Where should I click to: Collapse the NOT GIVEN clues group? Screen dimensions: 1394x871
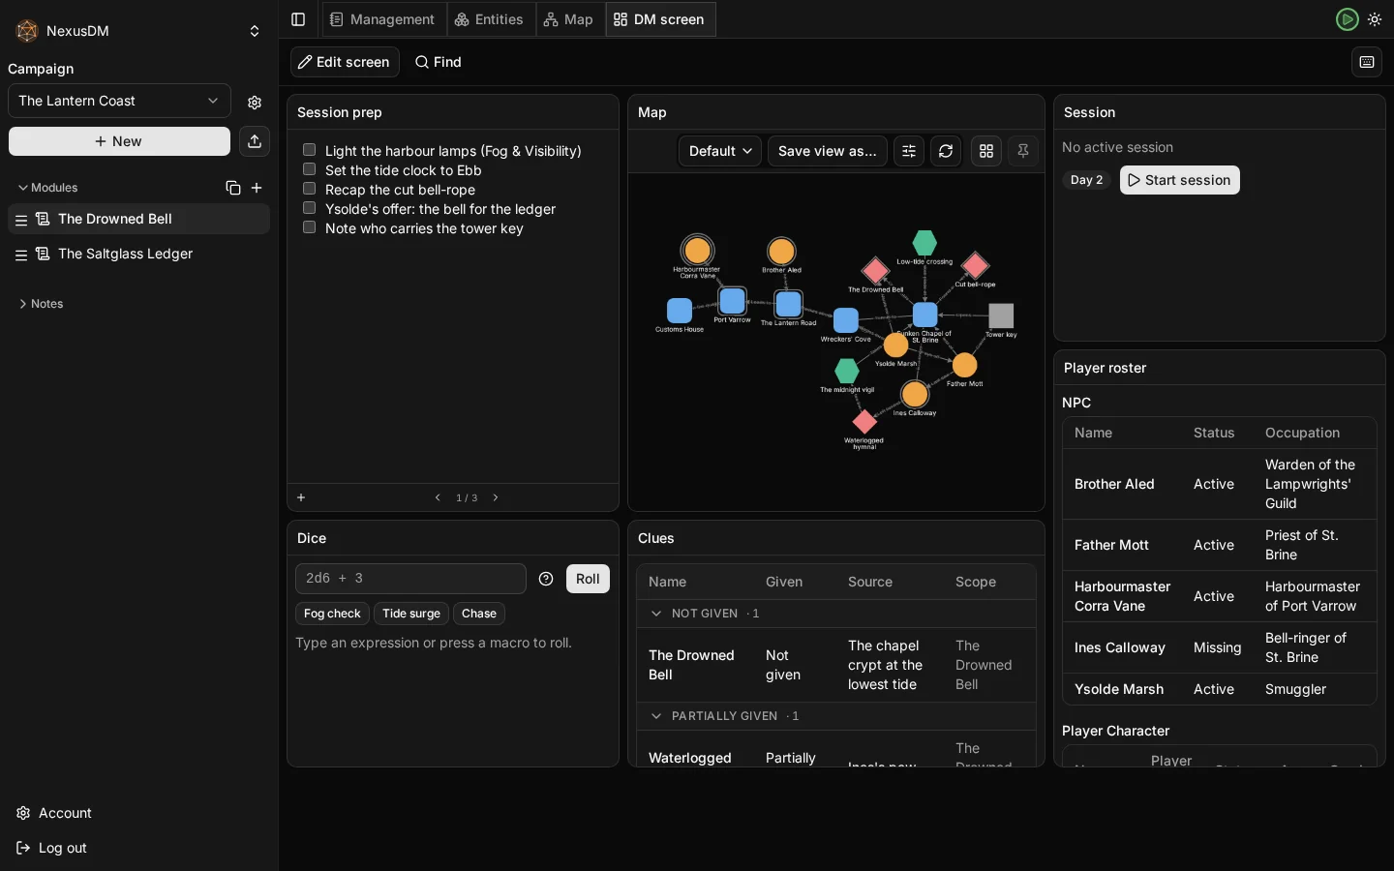[x=656, y=614]
